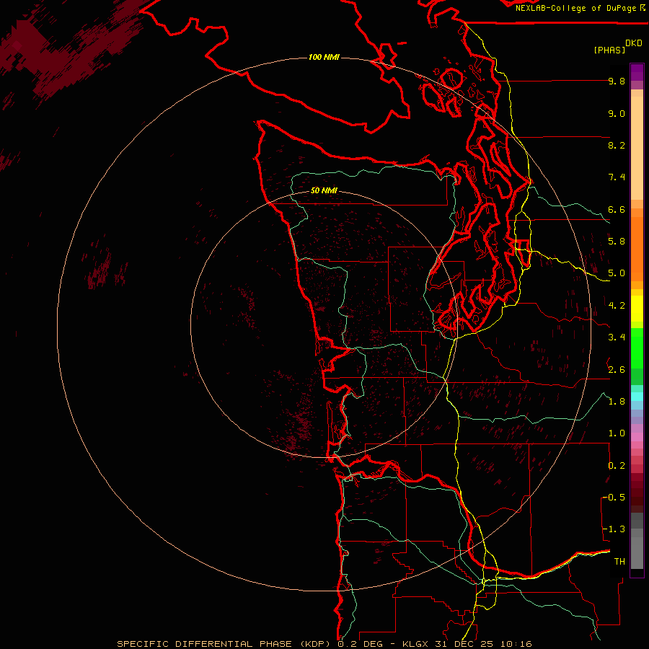
Task: Click the 50 NMI range ring label
Action: pyautogui.click(x=324, y=190)
